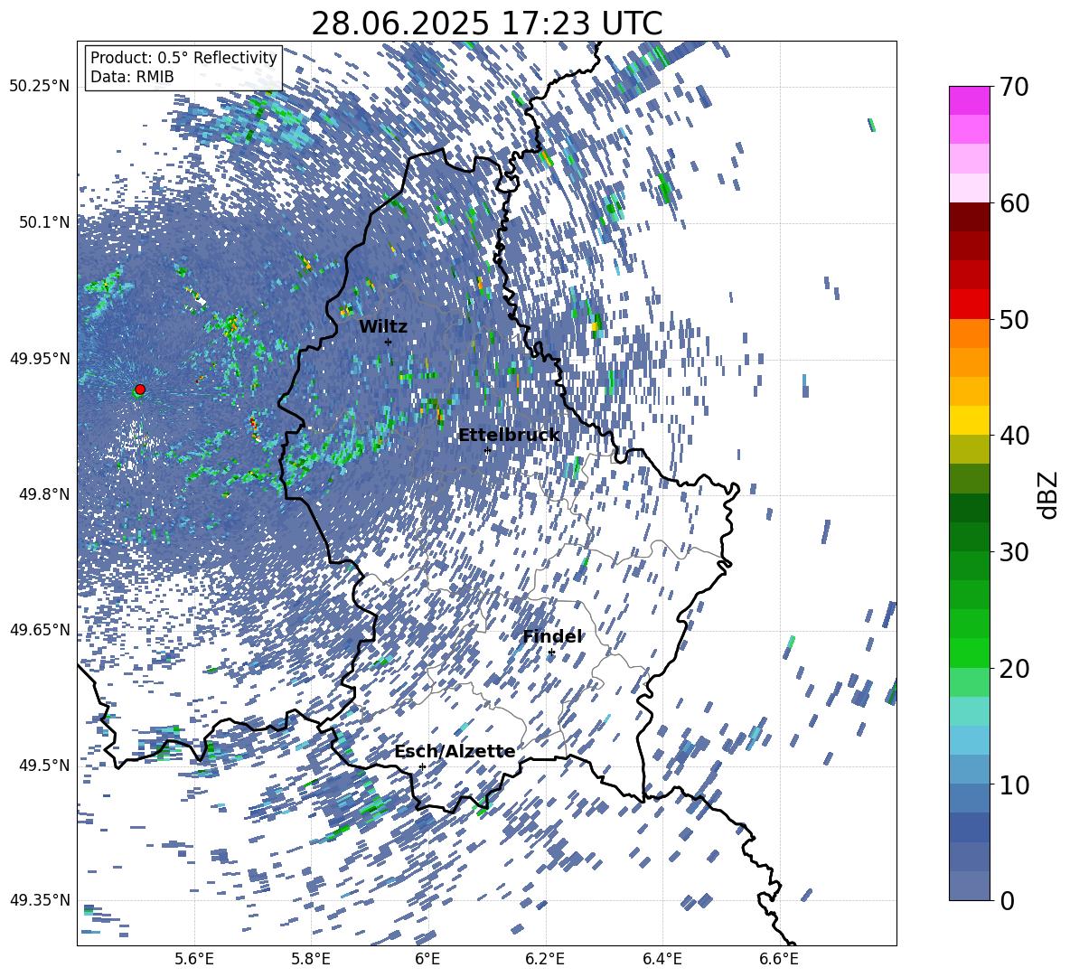Click the dark red colorbar segment just below the 60 tick
This screenshot has width=1070, height=977.
pos(969,217)
